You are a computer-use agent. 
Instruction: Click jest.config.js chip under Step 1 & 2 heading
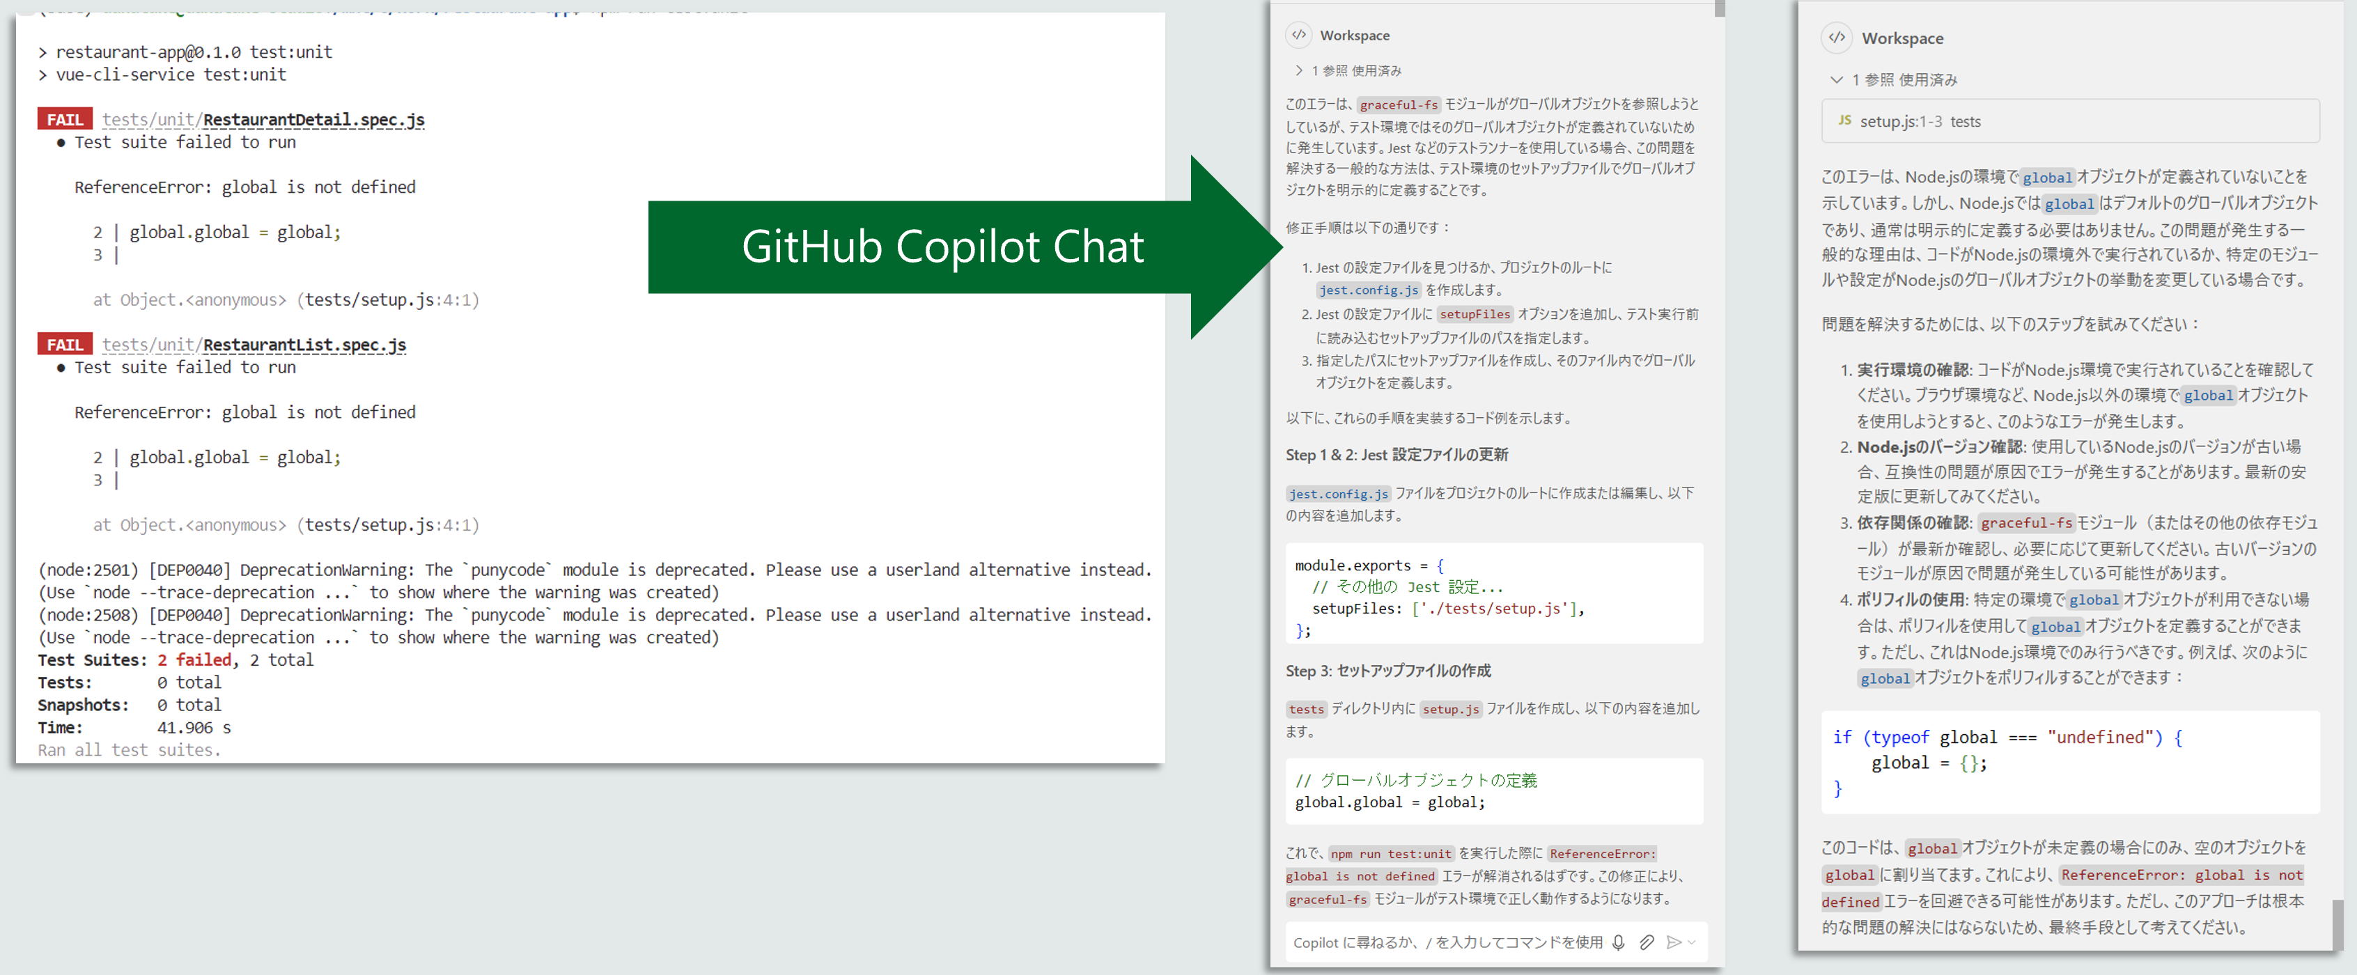point(1338,494)
